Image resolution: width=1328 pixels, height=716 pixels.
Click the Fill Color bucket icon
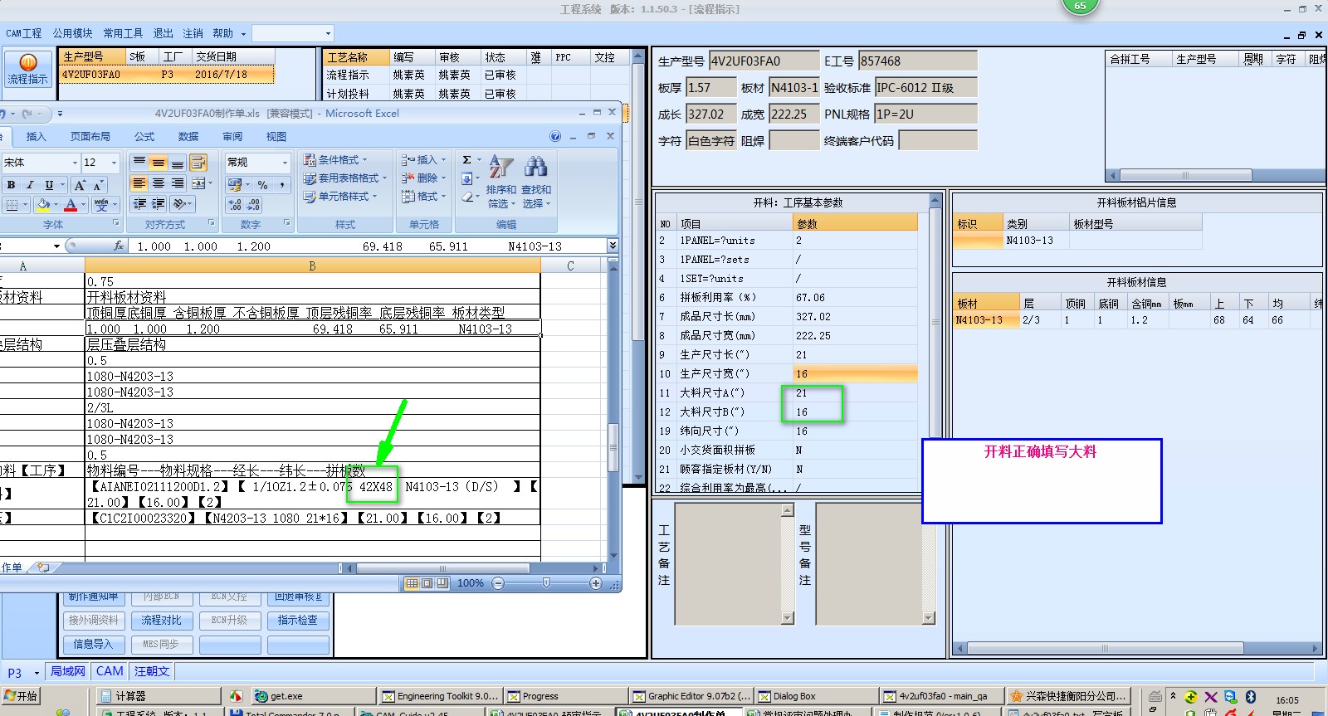tap(43, 204)
